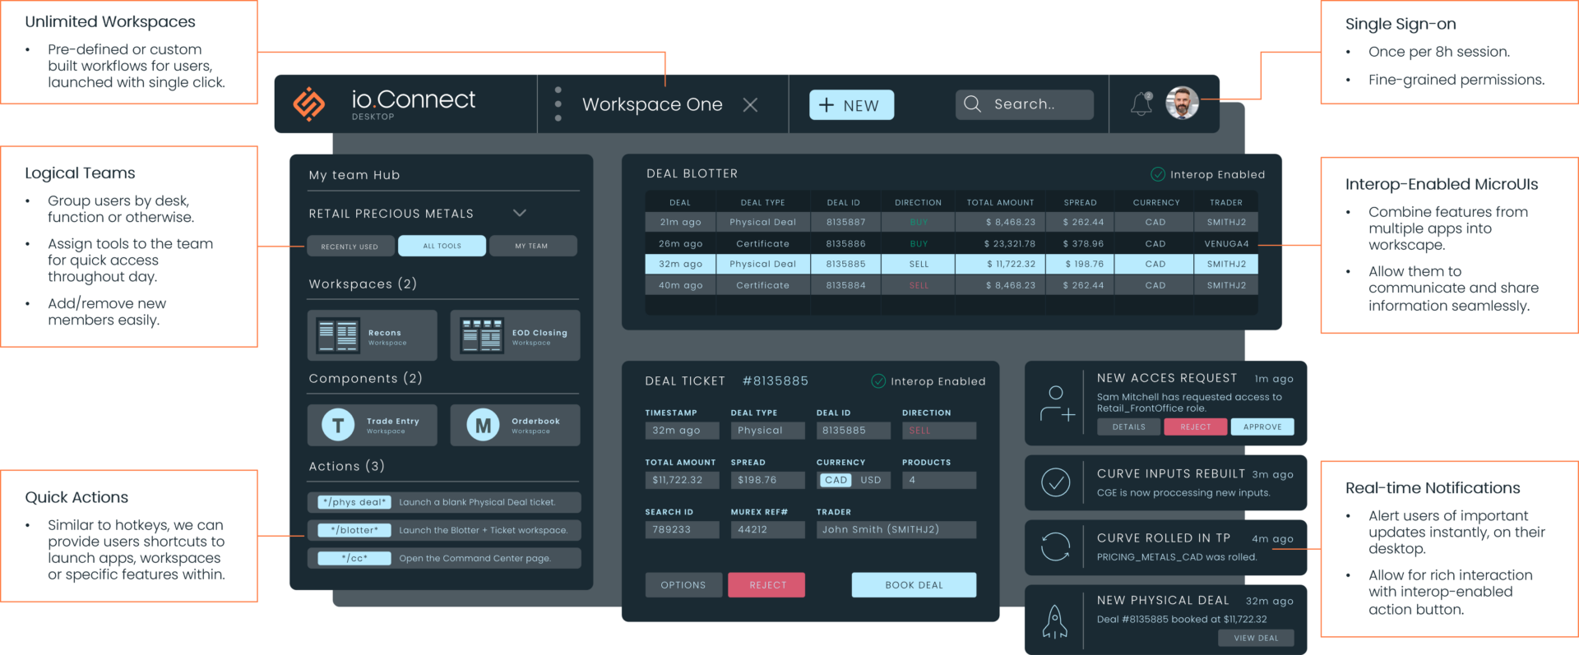Launch Trade Entry component icon
Image resolution: width=1579 pixels, height=655 pixels.
(x=338, y=425)
